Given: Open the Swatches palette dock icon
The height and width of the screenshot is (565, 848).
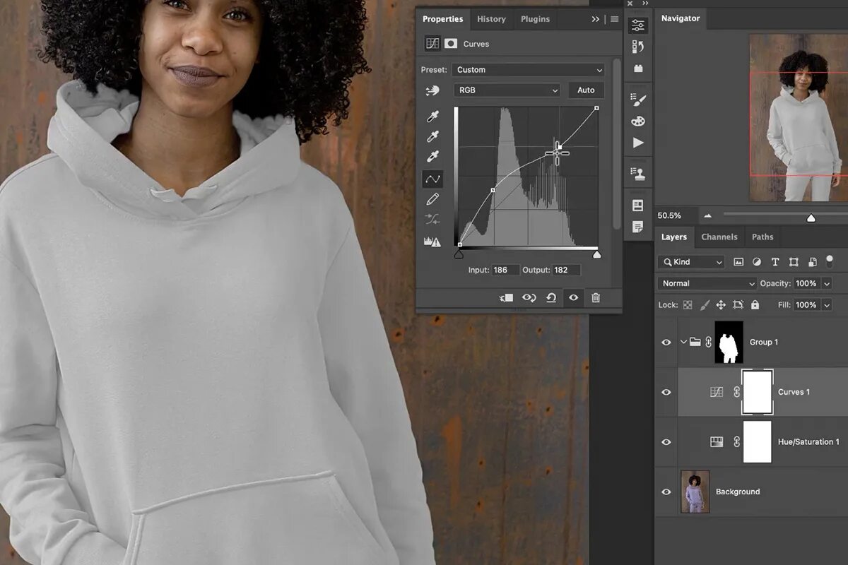Looking at the screenshot, I should 638,121.
